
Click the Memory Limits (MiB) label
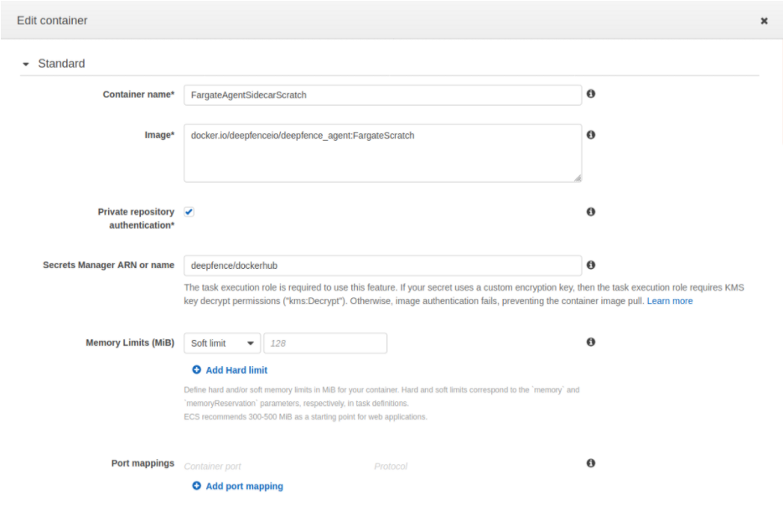point(130,343)
